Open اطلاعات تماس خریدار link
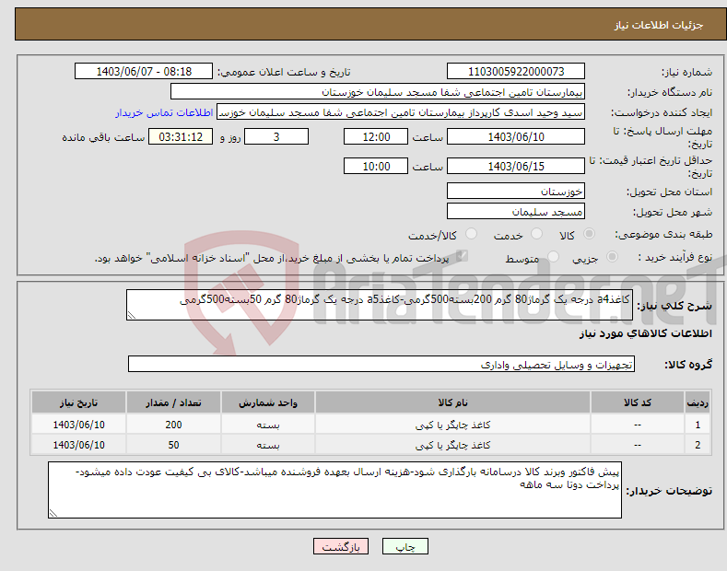Screen dimensions: 727x571 [164, 112]
